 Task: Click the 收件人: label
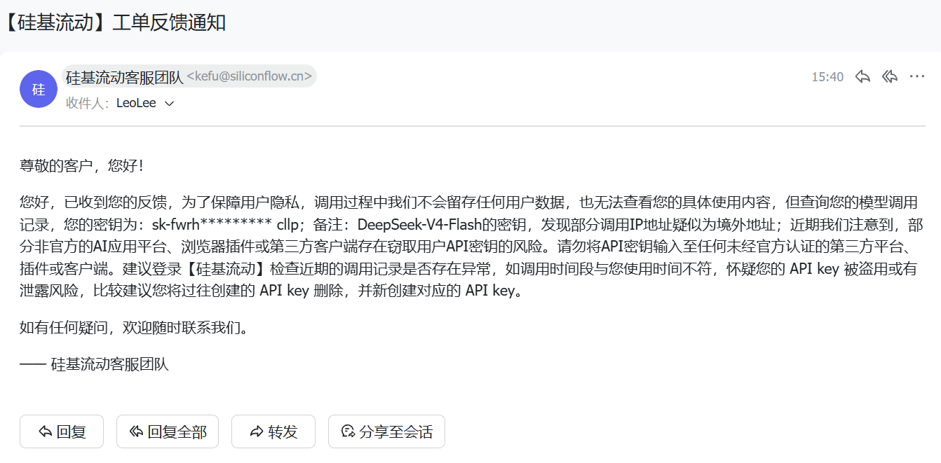pos(88,103)
